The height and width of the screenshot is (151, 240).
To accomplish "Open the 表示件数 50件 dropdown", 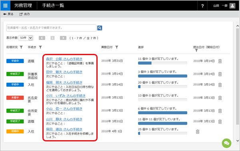I will [x=26, y=38].
